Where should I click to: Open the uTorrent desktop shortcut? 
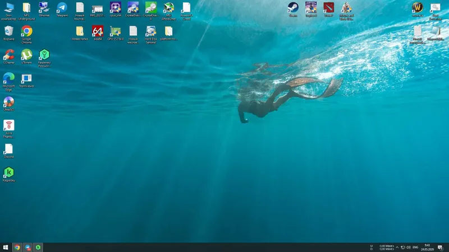coord(26,57)
